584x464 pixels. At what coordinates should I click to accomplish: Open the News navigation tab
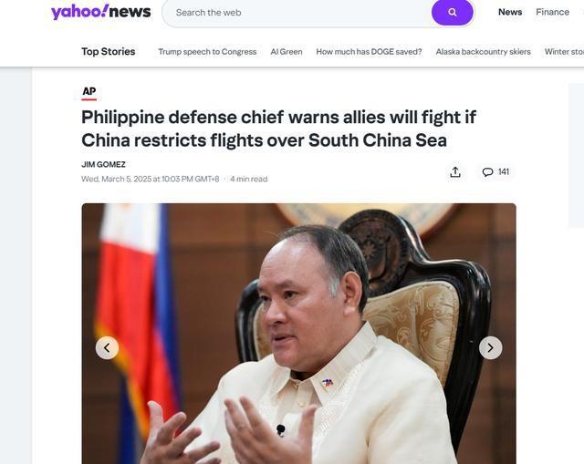pos(510,12)
